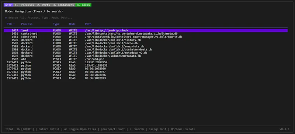295x134 pixels.
Task: Select the mount-manager mounts.db row
Action: (x=146, y=37)
